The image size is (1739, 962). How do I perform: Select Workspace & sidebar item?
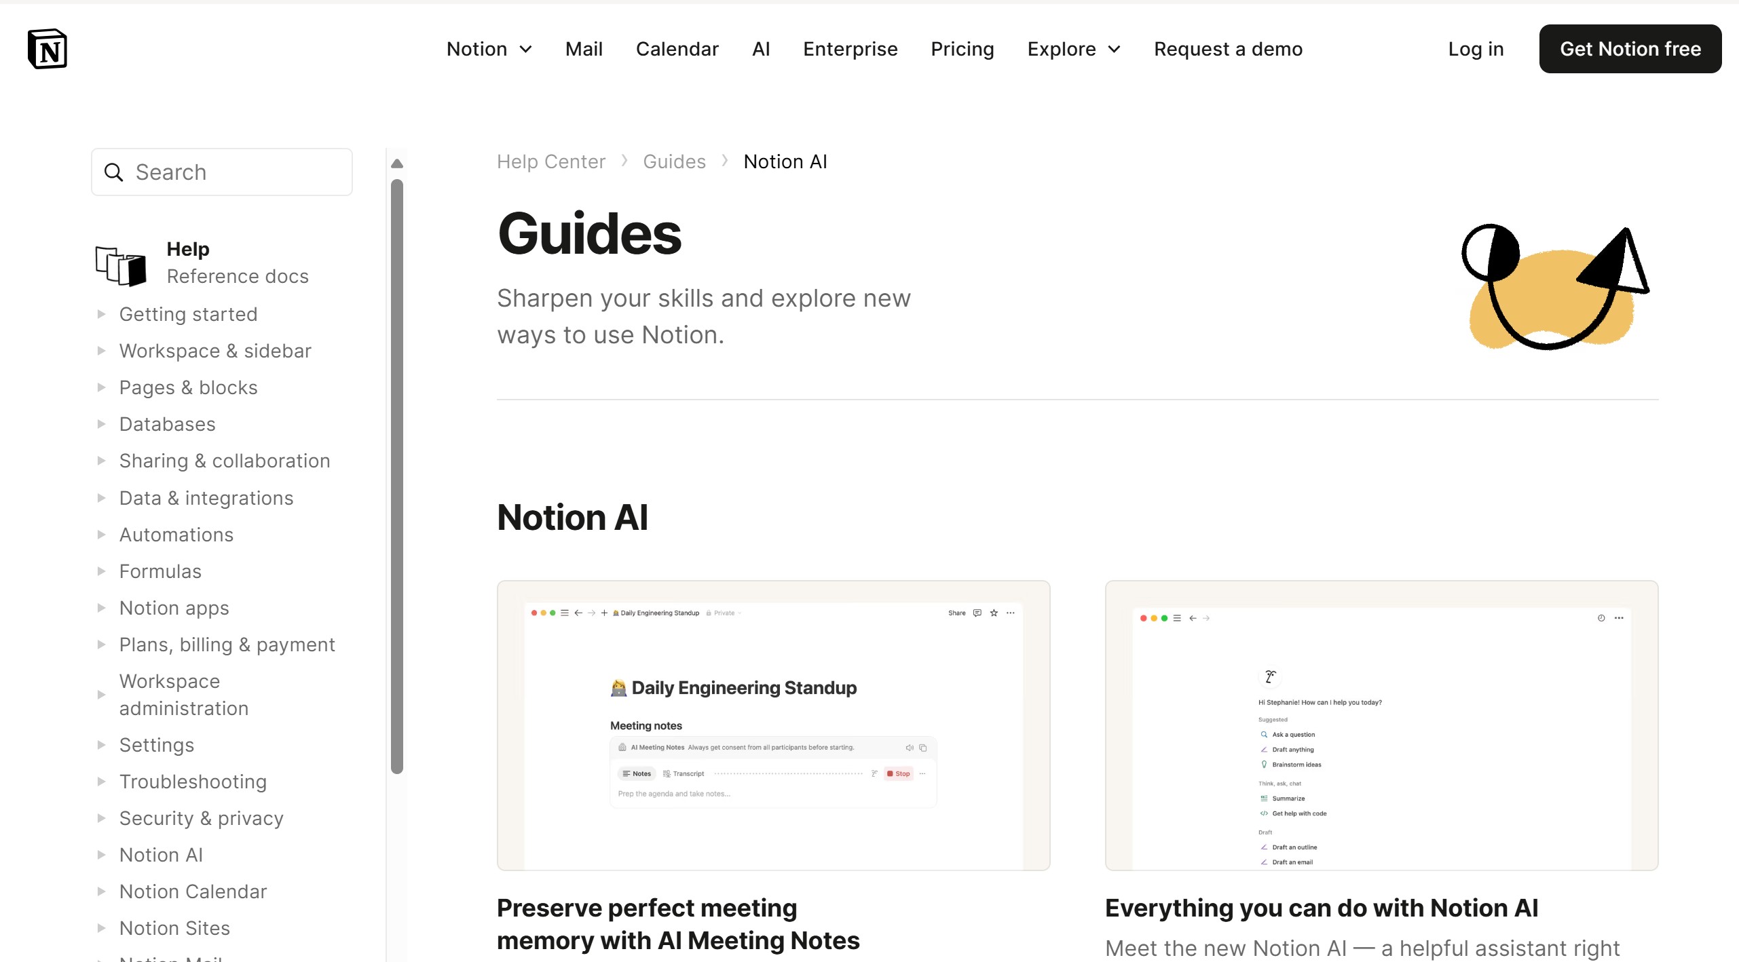pos(215,351)
